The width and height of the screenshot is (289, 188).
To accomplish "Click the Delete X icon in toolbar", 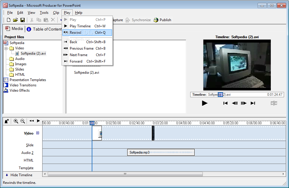I will 53,20.
